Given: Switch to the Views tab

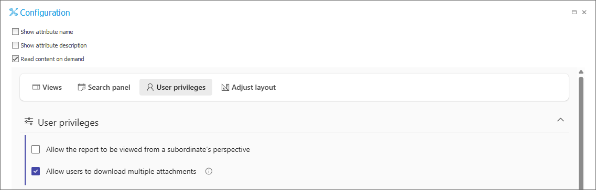Looking at the screenshot, I should [47, 87].
